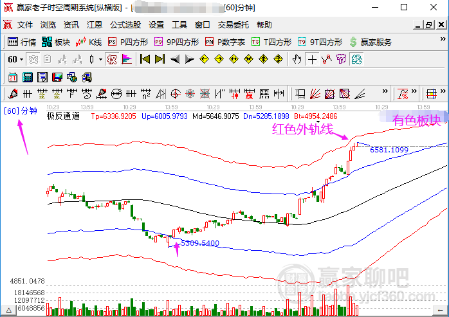
Task: Expand overflow chevron beside grid table icon
Action: tap(443, 91)
